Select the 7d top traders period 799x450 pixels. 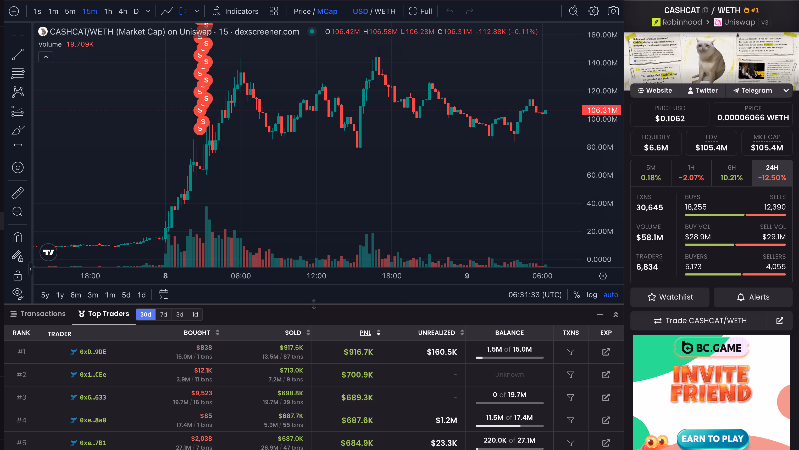pyautogui.click(x=163, y=314)
